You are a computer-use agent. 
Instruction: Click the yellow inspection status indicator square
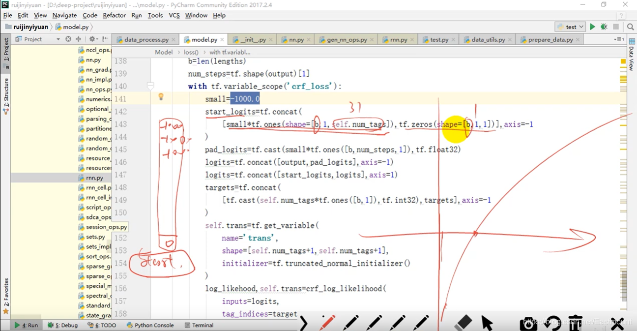623,61
